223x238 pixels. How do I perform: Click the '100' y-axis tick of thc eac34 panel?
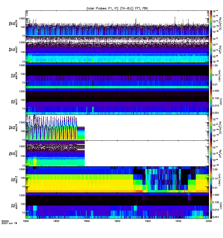point(23,131)
